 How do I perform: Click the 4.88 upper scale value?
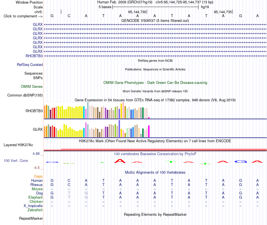coord(36,154)
